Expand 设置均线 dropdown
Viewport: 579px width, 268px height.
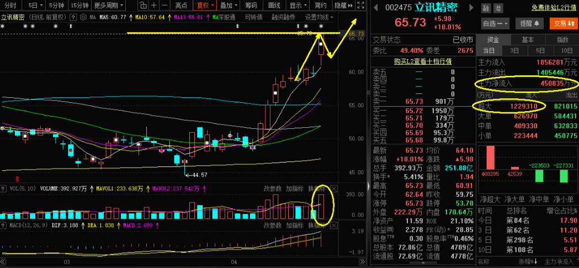[319, 17]
